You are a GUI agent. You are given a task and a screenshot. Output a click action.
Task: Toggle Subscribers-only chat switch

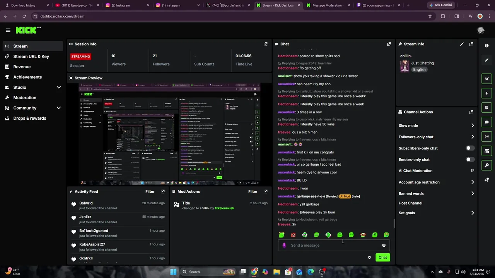pyautogui.click(x=470, y=148)
